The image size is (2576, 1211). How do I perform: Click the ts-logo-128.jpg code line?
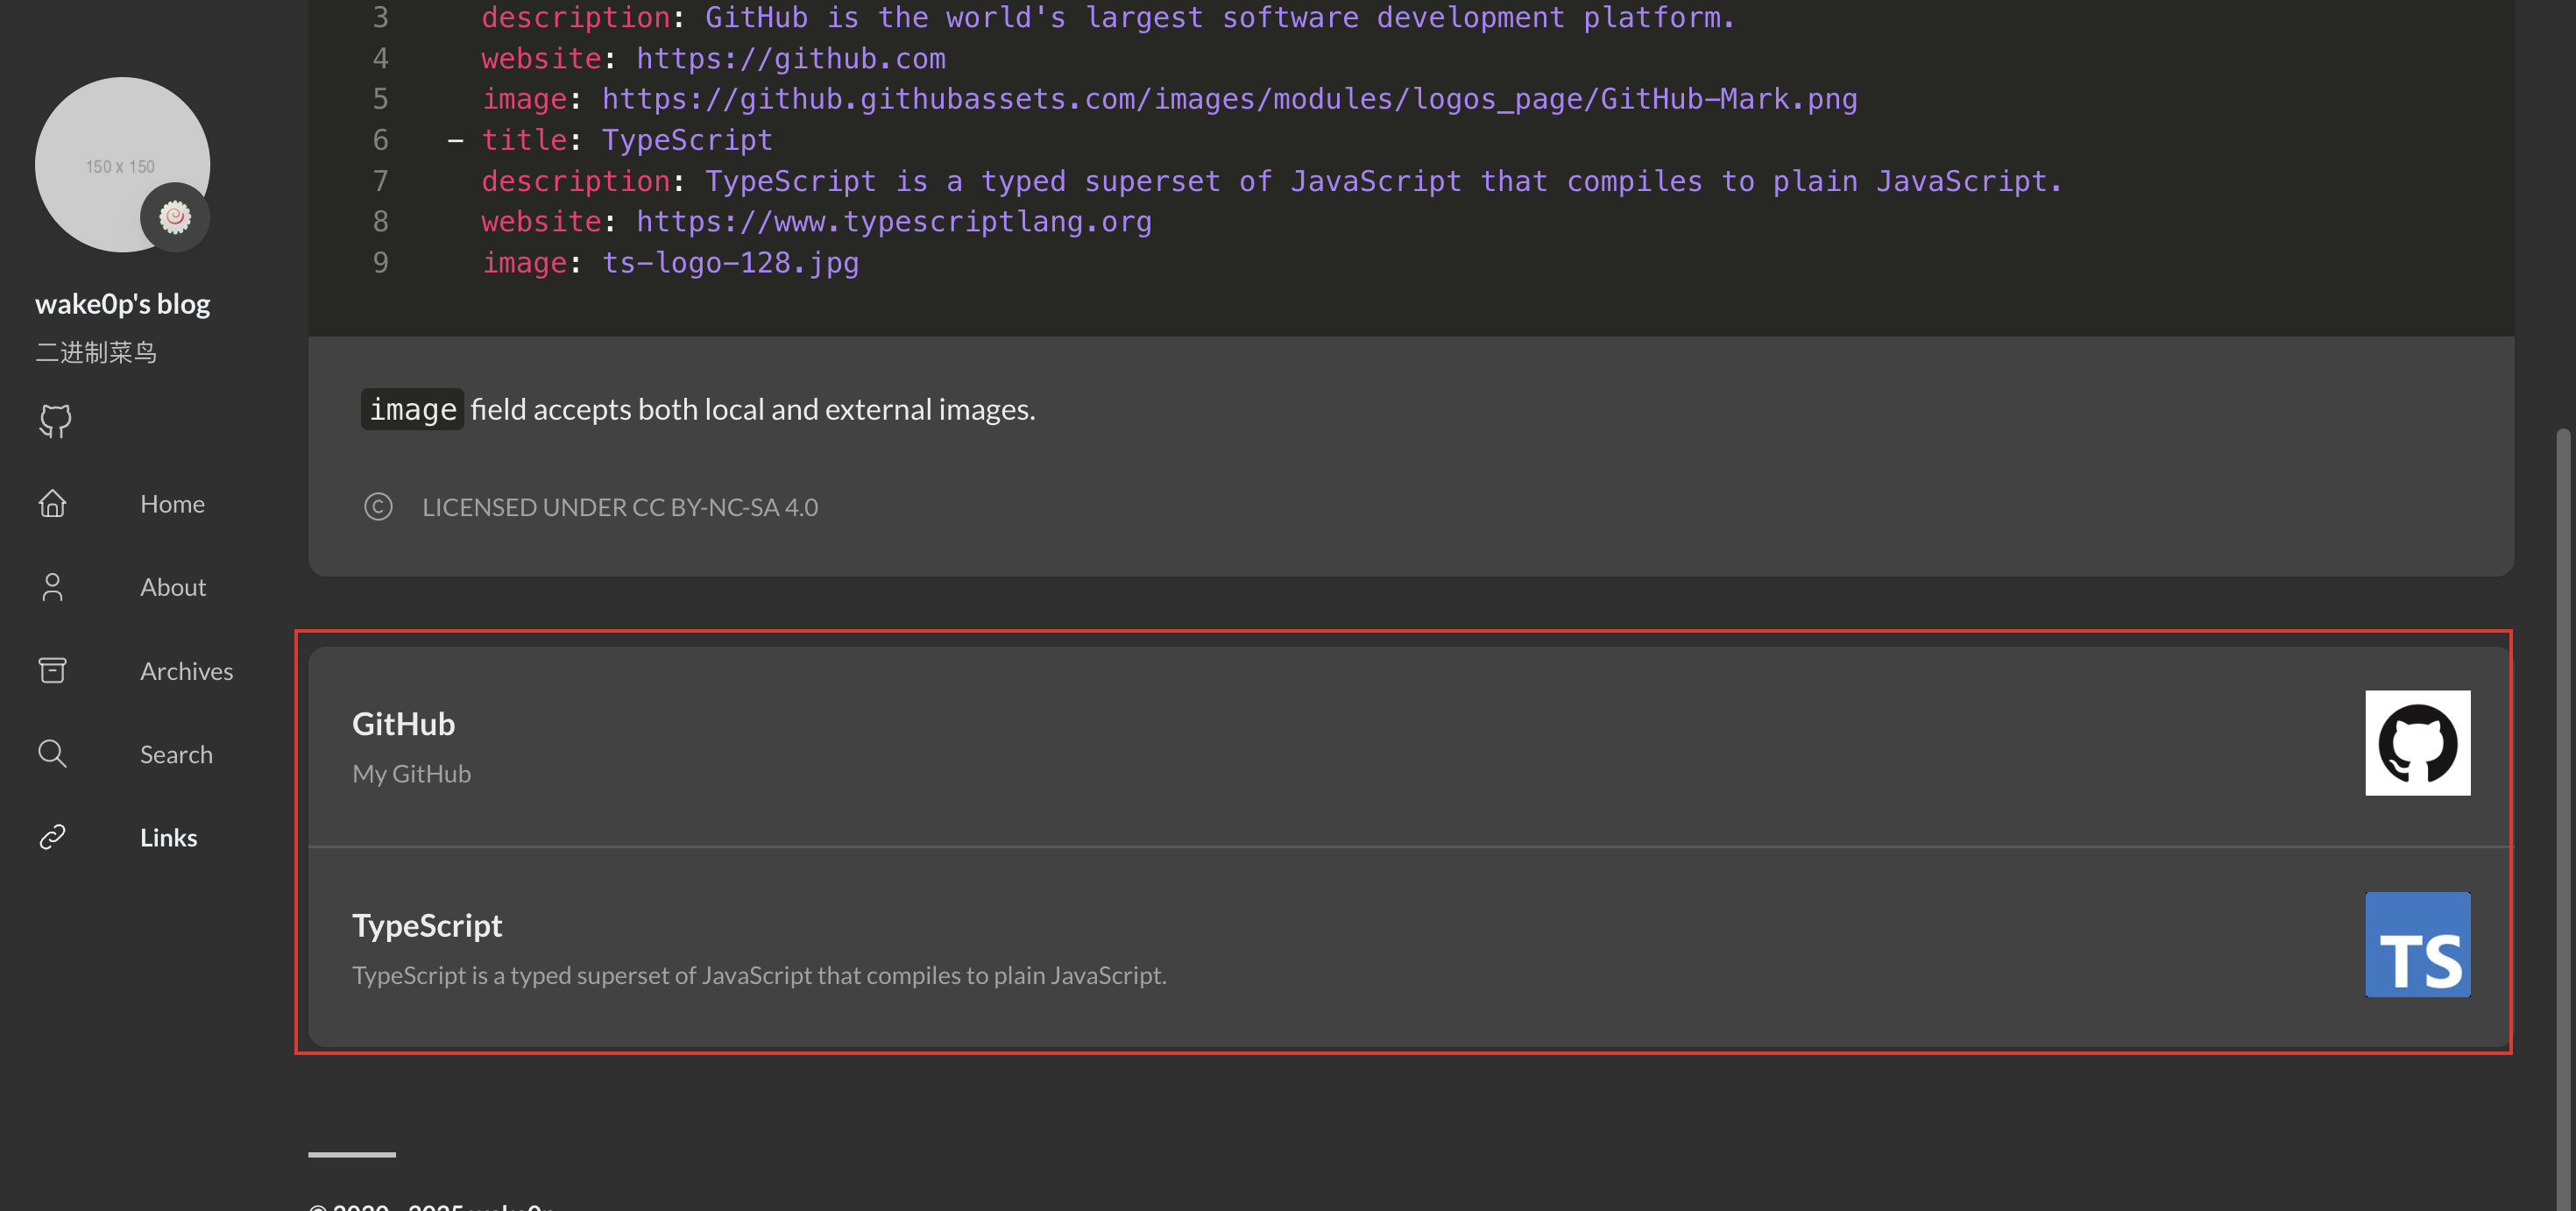[x=670, y=263]
